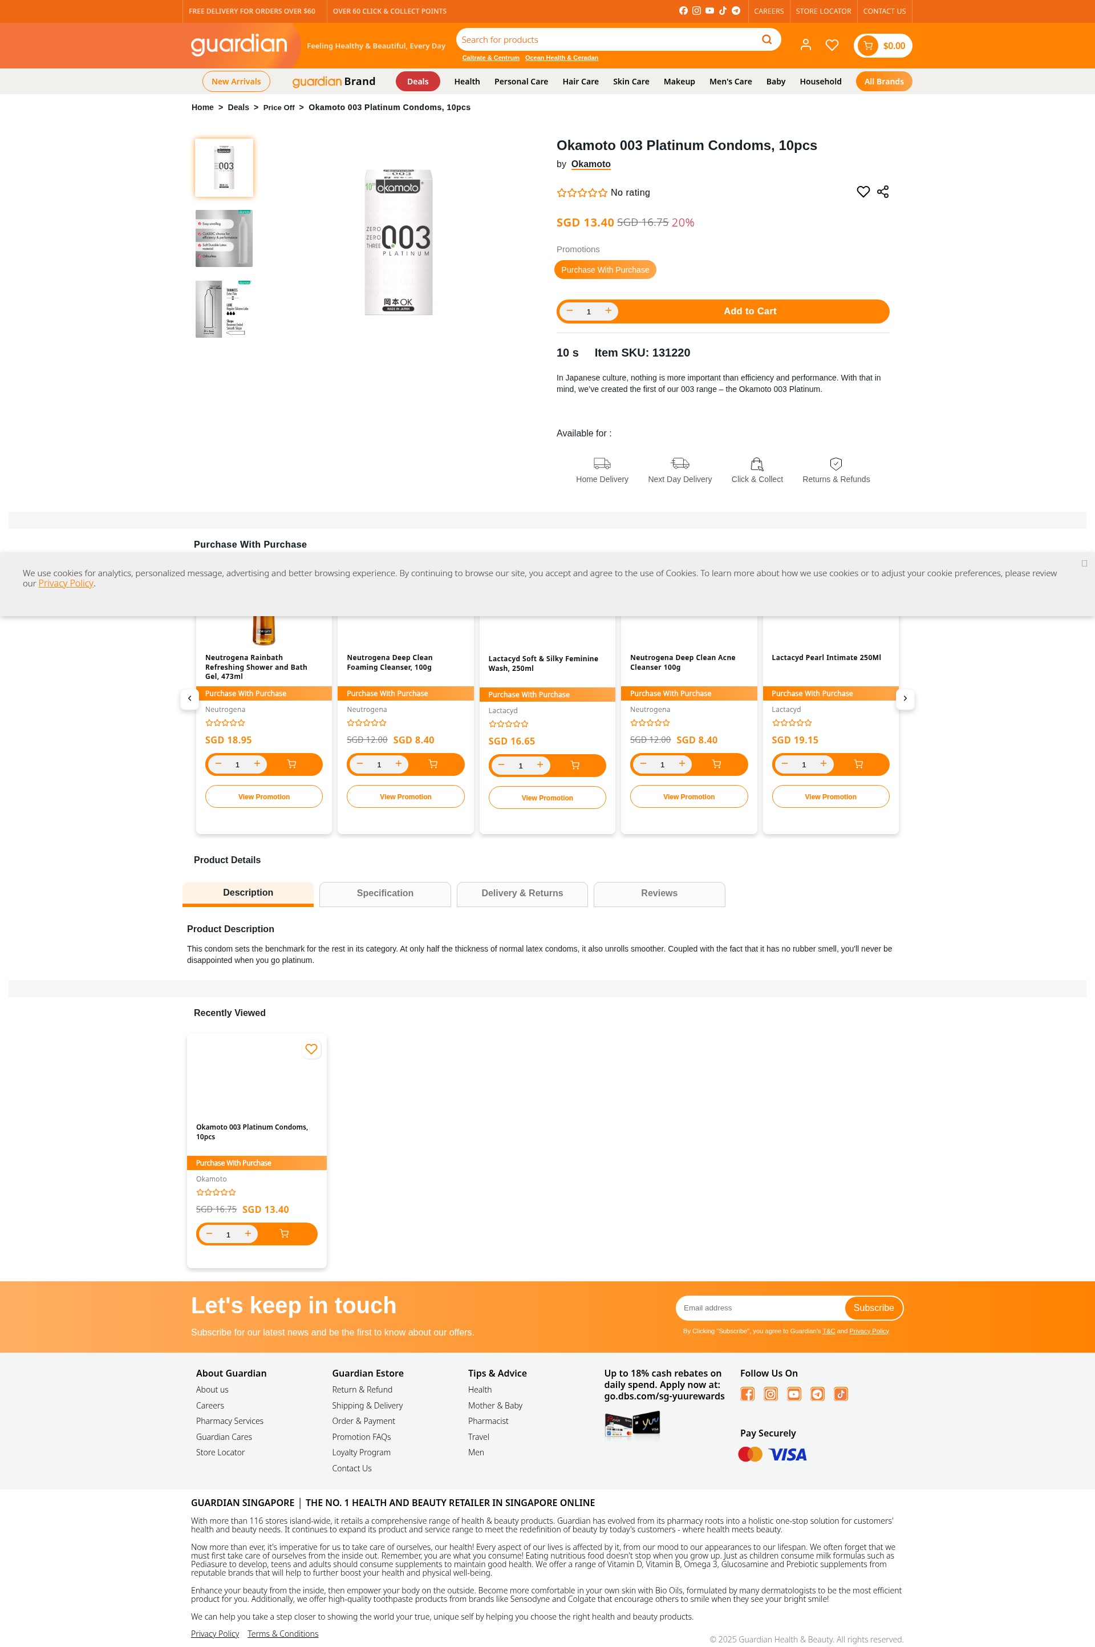View Promotion for Neutrogena Acne Cleanser
1095x1647 pixels.
coord(688,796)
